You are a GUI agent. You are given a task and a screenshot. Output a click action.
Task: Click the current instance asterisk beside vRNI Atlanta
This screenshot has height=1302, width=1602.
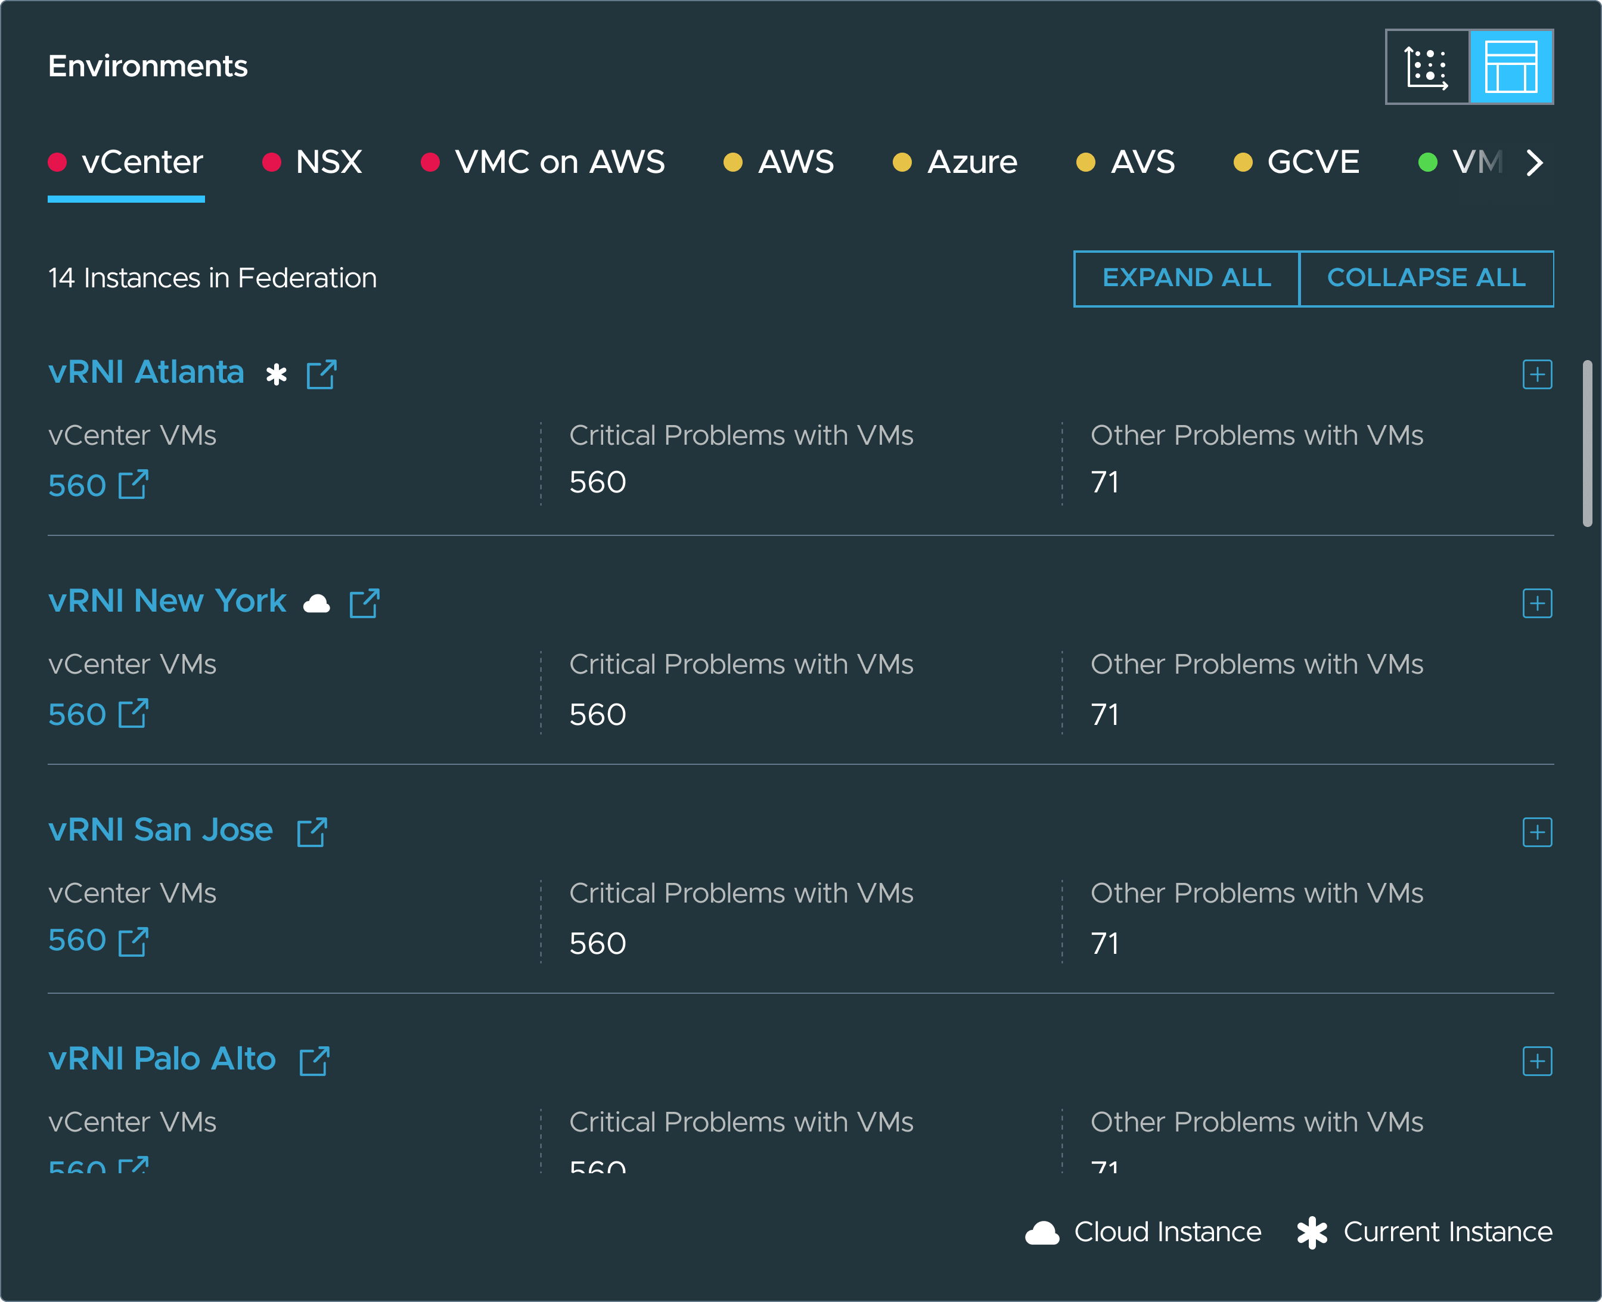(277, 374)
